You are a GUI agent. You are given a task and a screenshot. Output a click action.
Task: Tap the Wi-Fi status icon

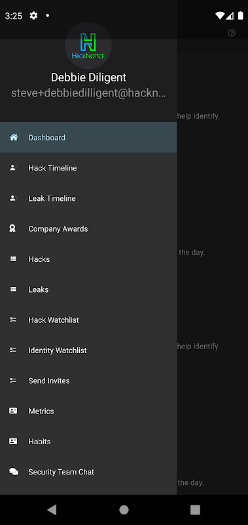(x=220, y=15)
